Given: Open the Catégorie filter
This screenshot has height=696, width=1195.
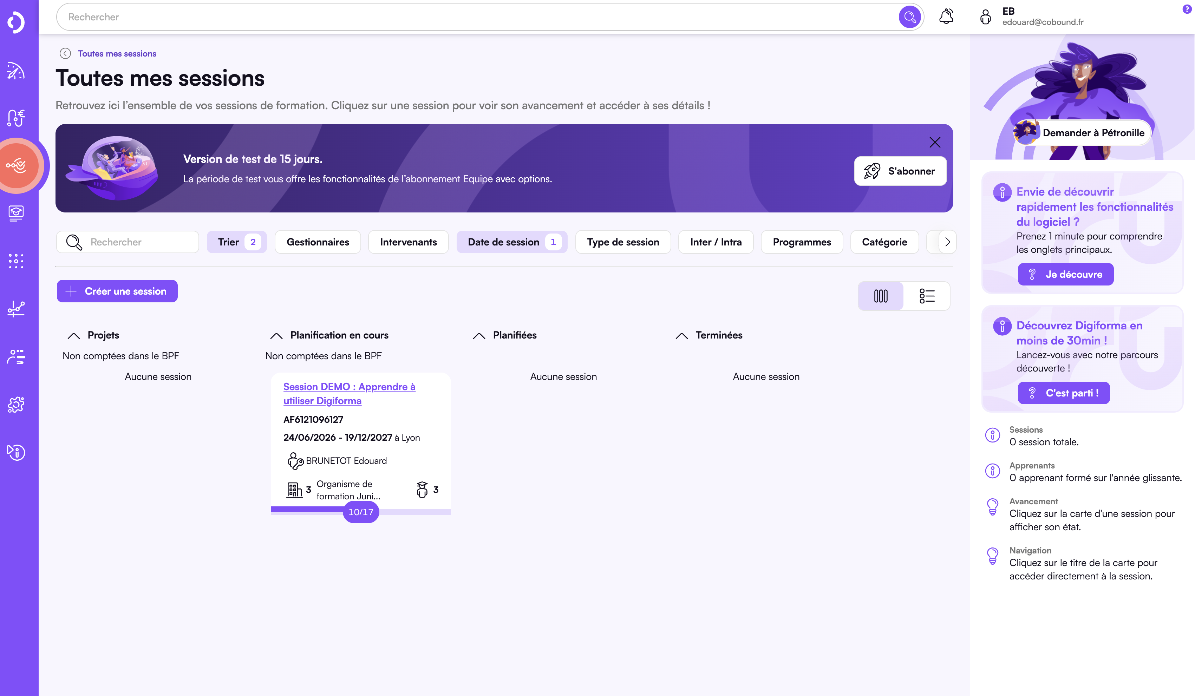Looking at the screenshot, I should (884, 242).
